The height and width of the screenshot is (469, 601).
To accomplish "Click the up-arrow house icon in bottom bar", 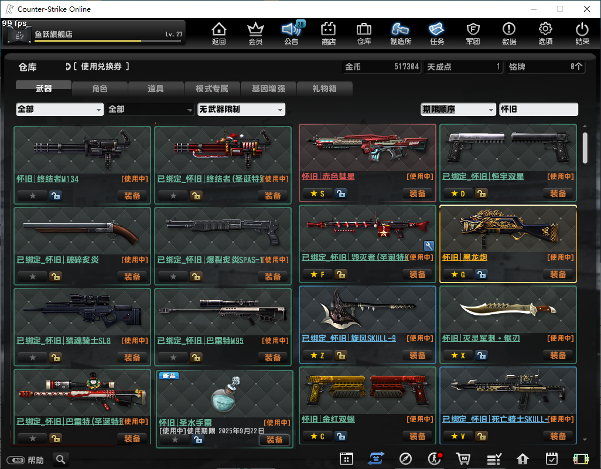I will pyautogui.click(x=523, y=458).
